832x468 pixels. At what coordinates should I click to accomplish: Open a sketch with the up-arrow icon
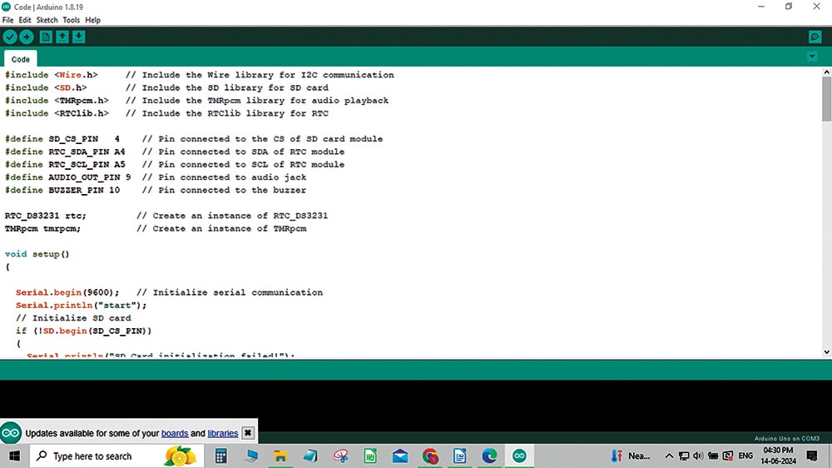pos(62,37)
